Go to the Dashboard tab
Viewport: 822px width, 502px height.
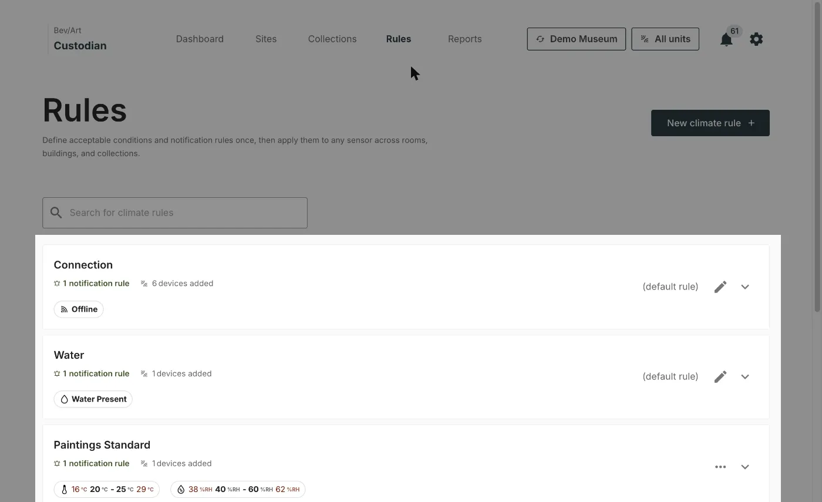point(200,39)
